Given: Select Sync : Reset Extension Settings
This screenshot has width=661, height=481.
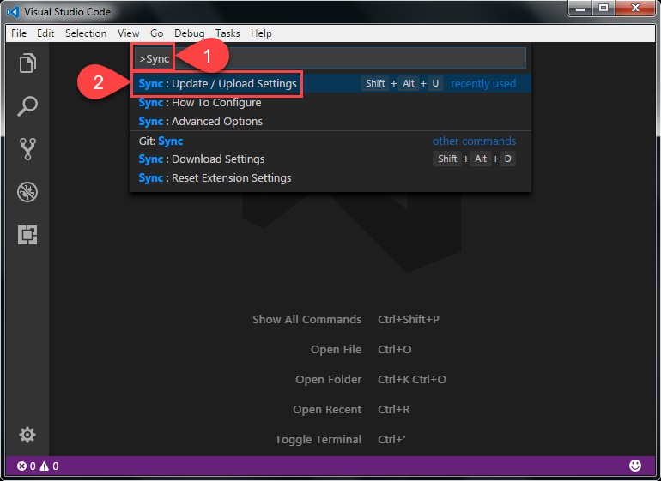Looking at the screenshot, I should click(x=330, y=177).
